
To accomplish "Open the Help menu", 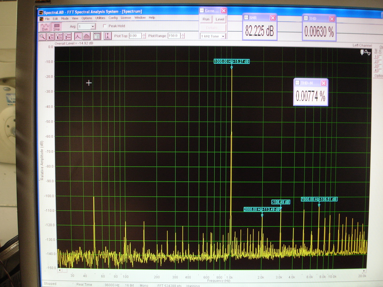I will point(152,18).
